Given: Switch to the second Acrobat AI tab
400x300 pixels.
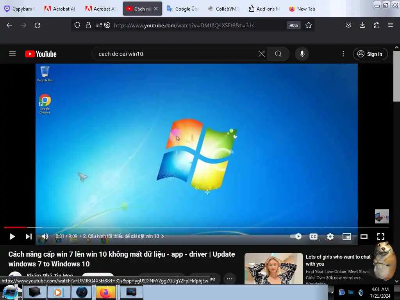Looking at the screenshot, I should (x=101, y=9).
